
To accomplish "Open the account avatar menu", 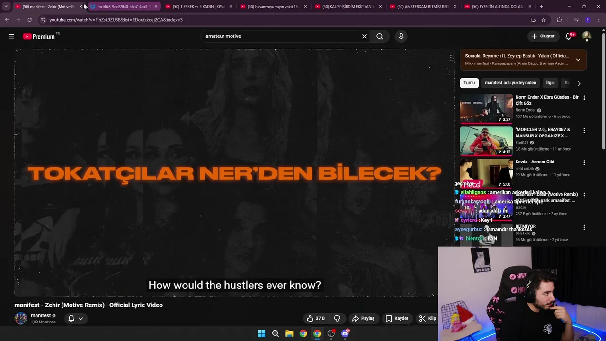I will click(587, 36).
